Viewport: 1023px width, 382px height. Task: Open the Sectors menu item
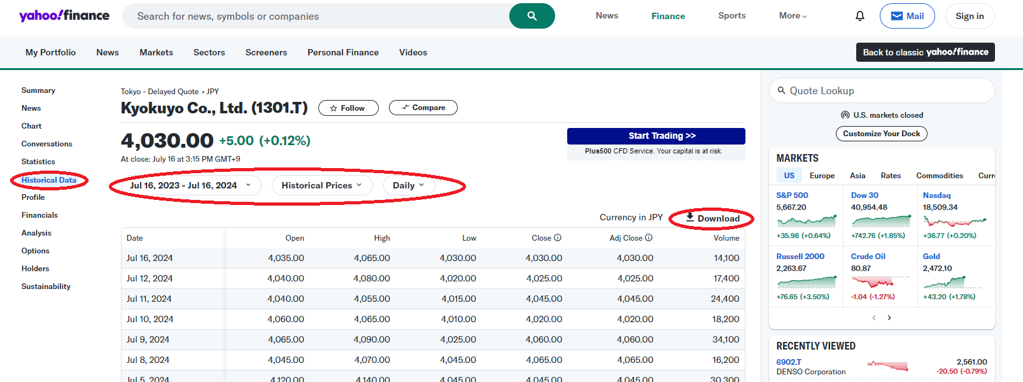tap(209, 52)
